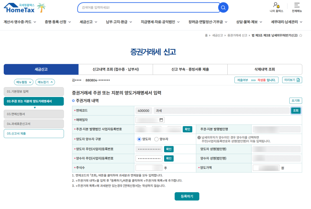Click breadcrumb 법 제3조 제3호 납세의무자(반기신고)
Image resolution: width=311 pixels, height=209 pixels.
tap(275, 35)
